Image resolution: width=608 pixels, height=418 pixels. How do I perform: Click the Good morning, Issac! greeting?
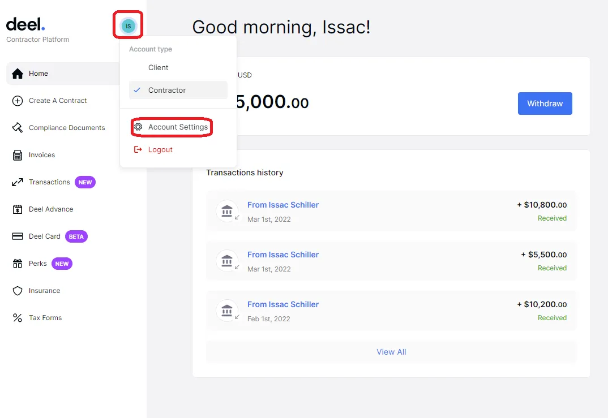click(281, 27)
